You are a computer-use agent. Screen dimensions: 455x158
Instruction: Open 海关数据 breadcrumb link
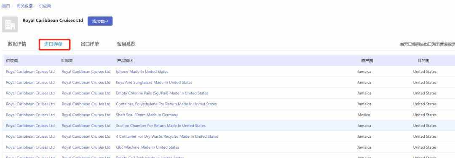coord(25,6)
